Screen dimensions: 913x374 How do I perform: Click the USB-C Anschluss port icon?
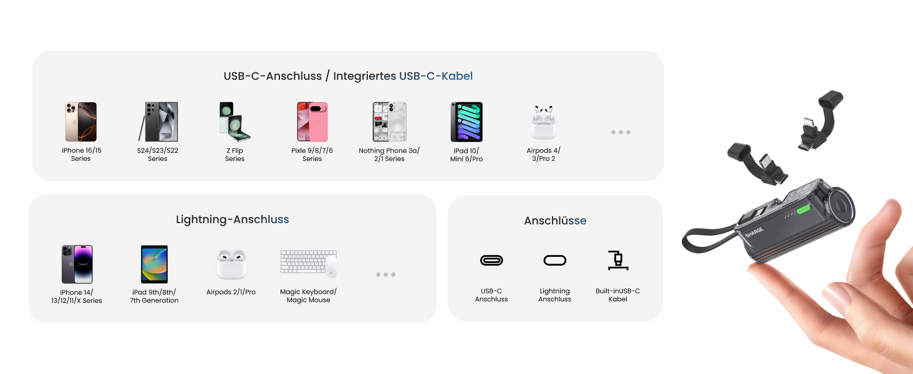click(491, 260)
